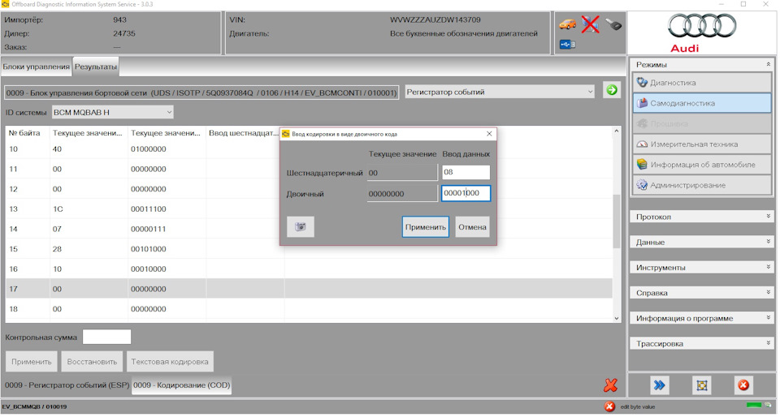
Task: Click the red X cancel icon near coding tabs
Action: [610, 385]
